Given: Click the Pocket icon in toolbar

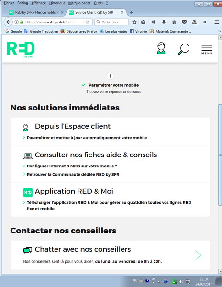Looking at the screenshot, I should pos(184,22).
